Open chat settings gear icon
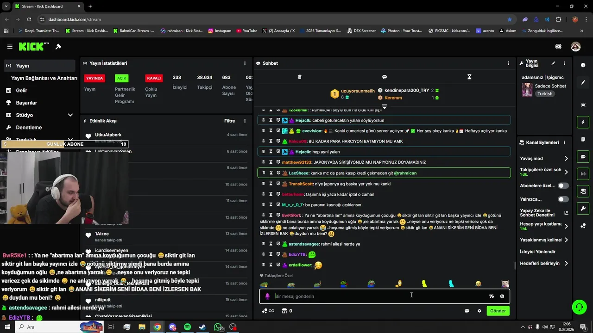Screen dimensions: 593x333 pos(479,311)
